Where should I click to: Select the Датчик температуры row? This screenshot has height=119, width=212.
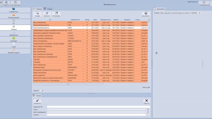[x=90, y=41]
